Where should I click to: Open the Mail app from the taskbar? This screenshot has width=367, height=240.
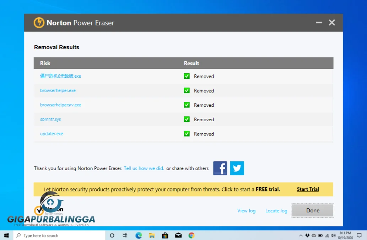(x=178, y=235)
